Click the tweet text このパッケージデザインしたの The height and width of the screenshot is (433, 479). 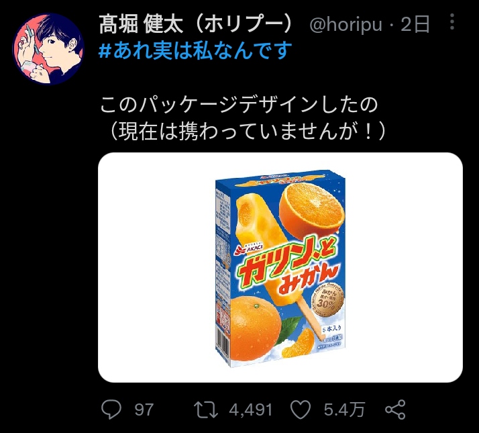(239, 105)
